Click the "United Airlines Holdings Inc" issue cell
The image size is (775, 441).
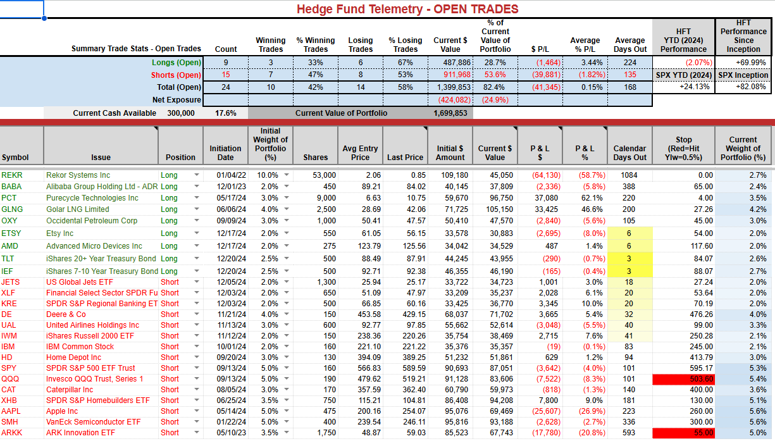(x=101, y=325)
